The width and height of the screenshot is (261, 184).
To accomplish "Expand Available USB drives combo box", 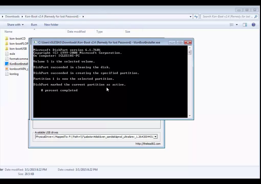I will (155, 137).
